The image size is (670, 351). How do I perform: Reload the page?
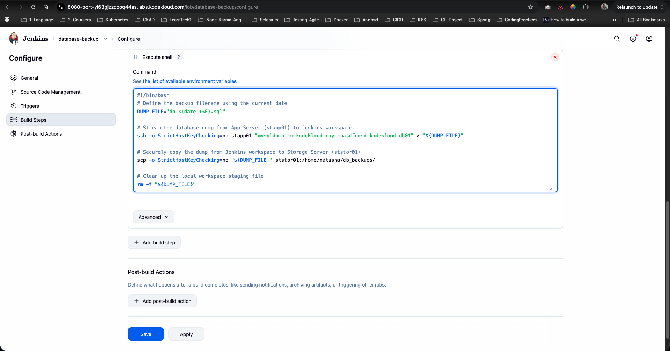coord(33,7)
